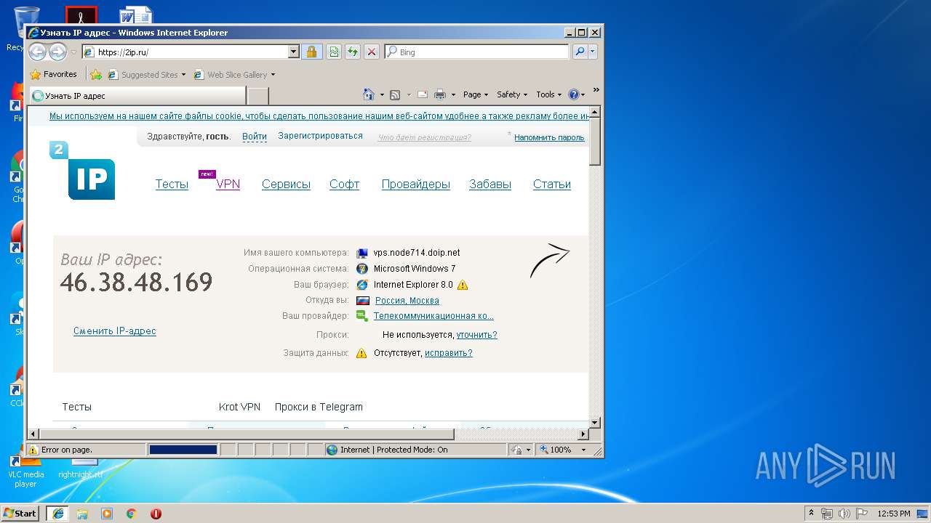Click the vertical scrollbar down arrow
The height and width of the screenshot is (523, 931).
click(595, 422)
